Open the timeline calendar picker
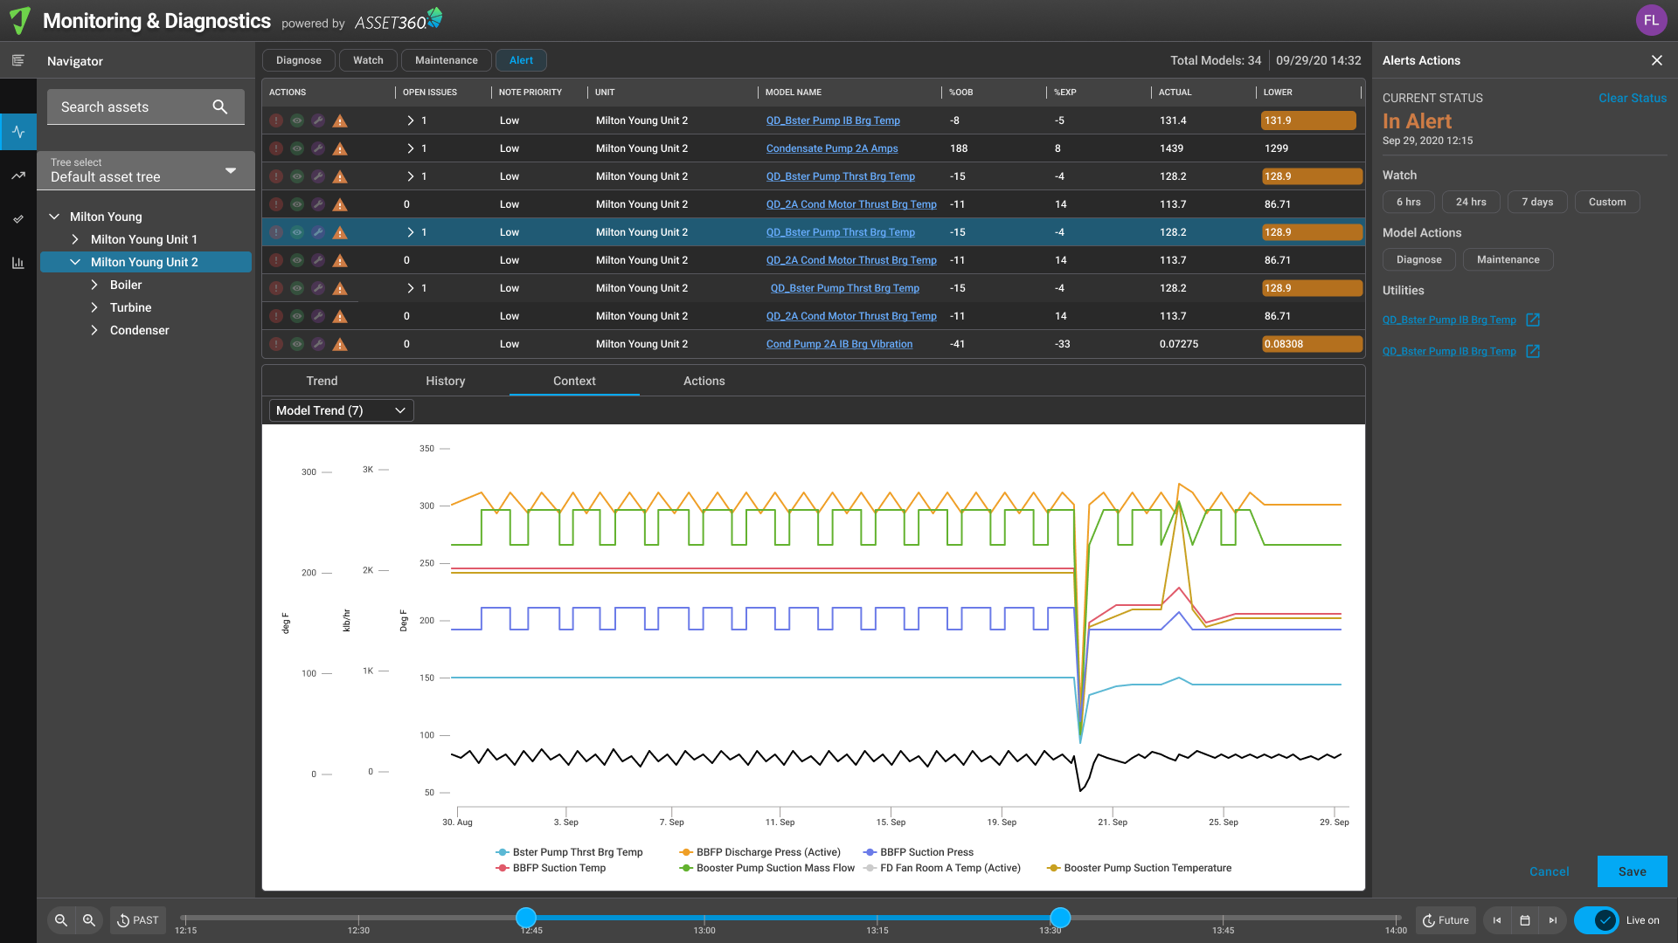1678x943 pixels. (1525, 920)
